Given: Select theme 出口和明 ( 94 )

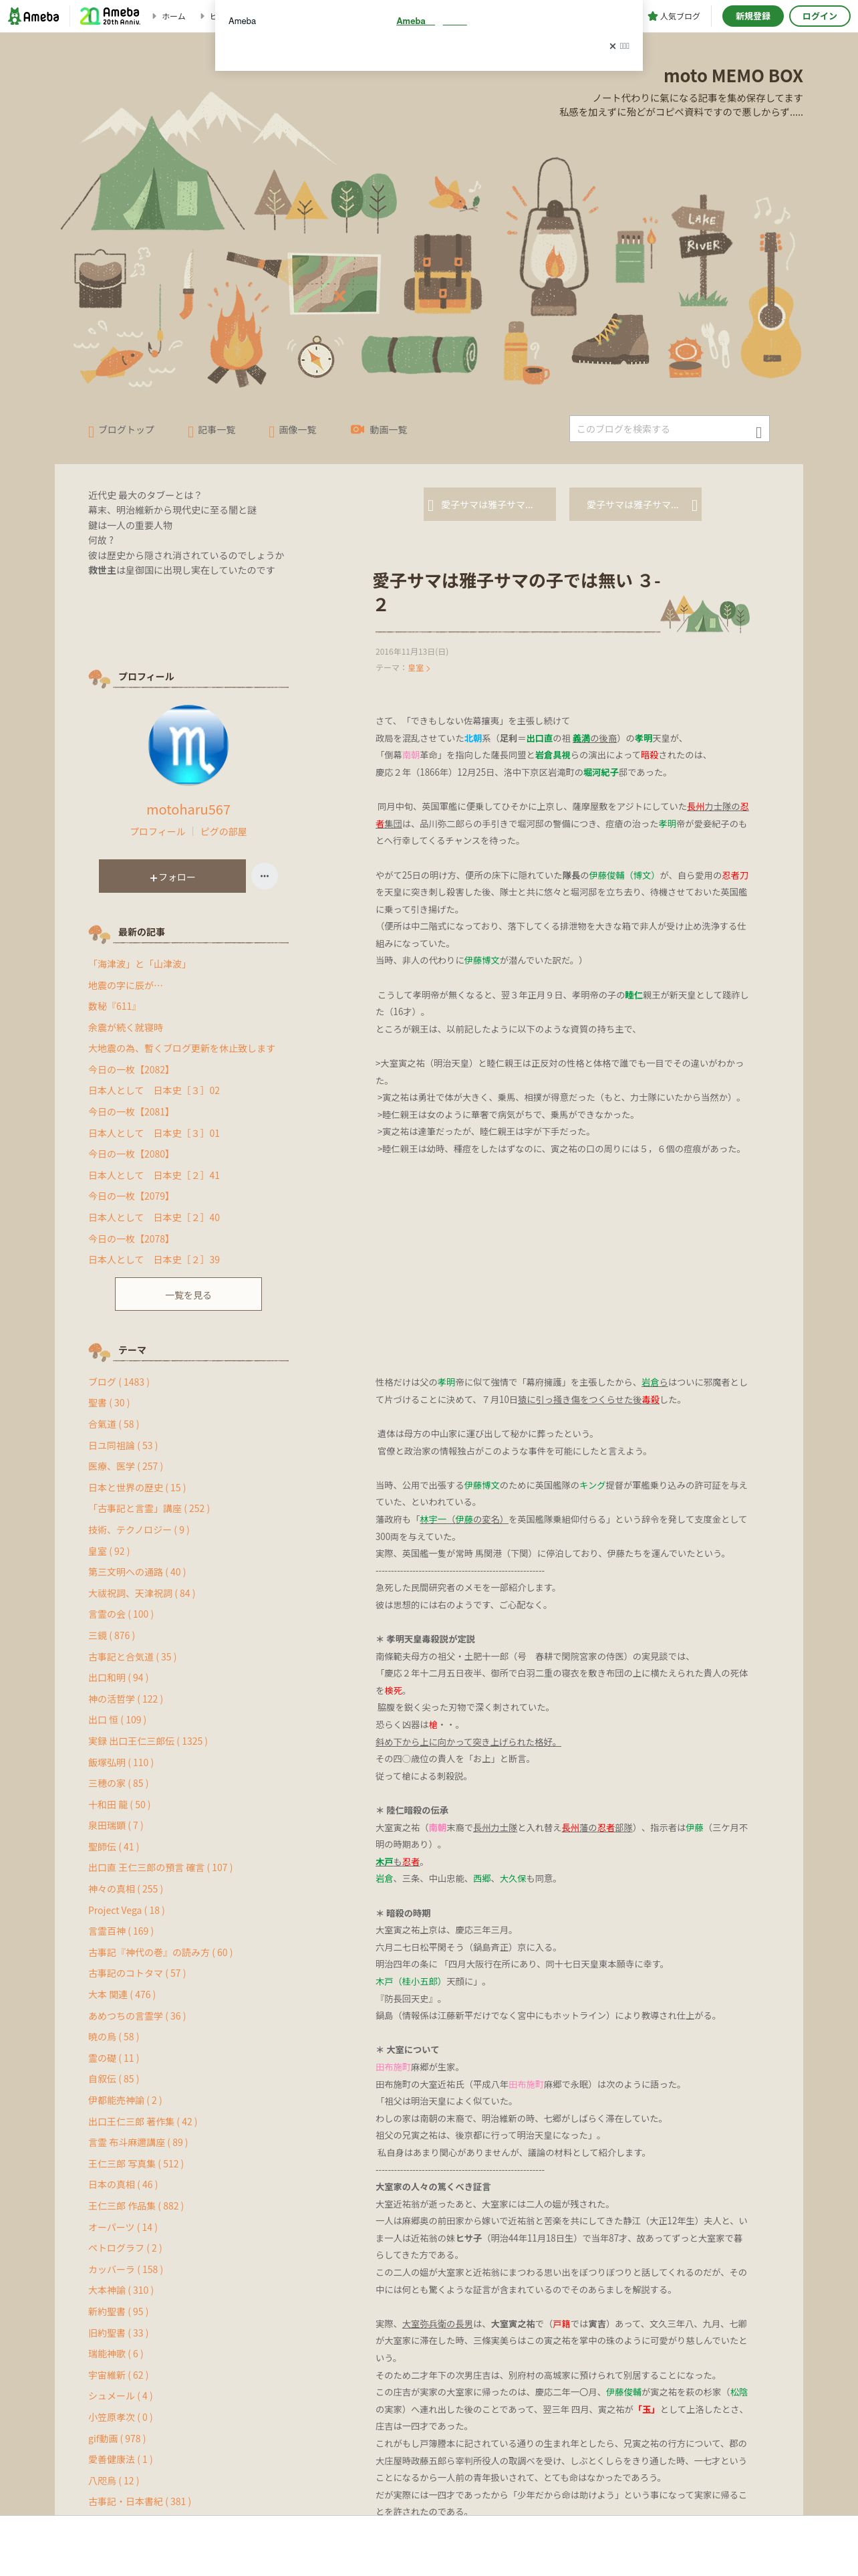Looking at the screenshot, I should pos(118,1678).
